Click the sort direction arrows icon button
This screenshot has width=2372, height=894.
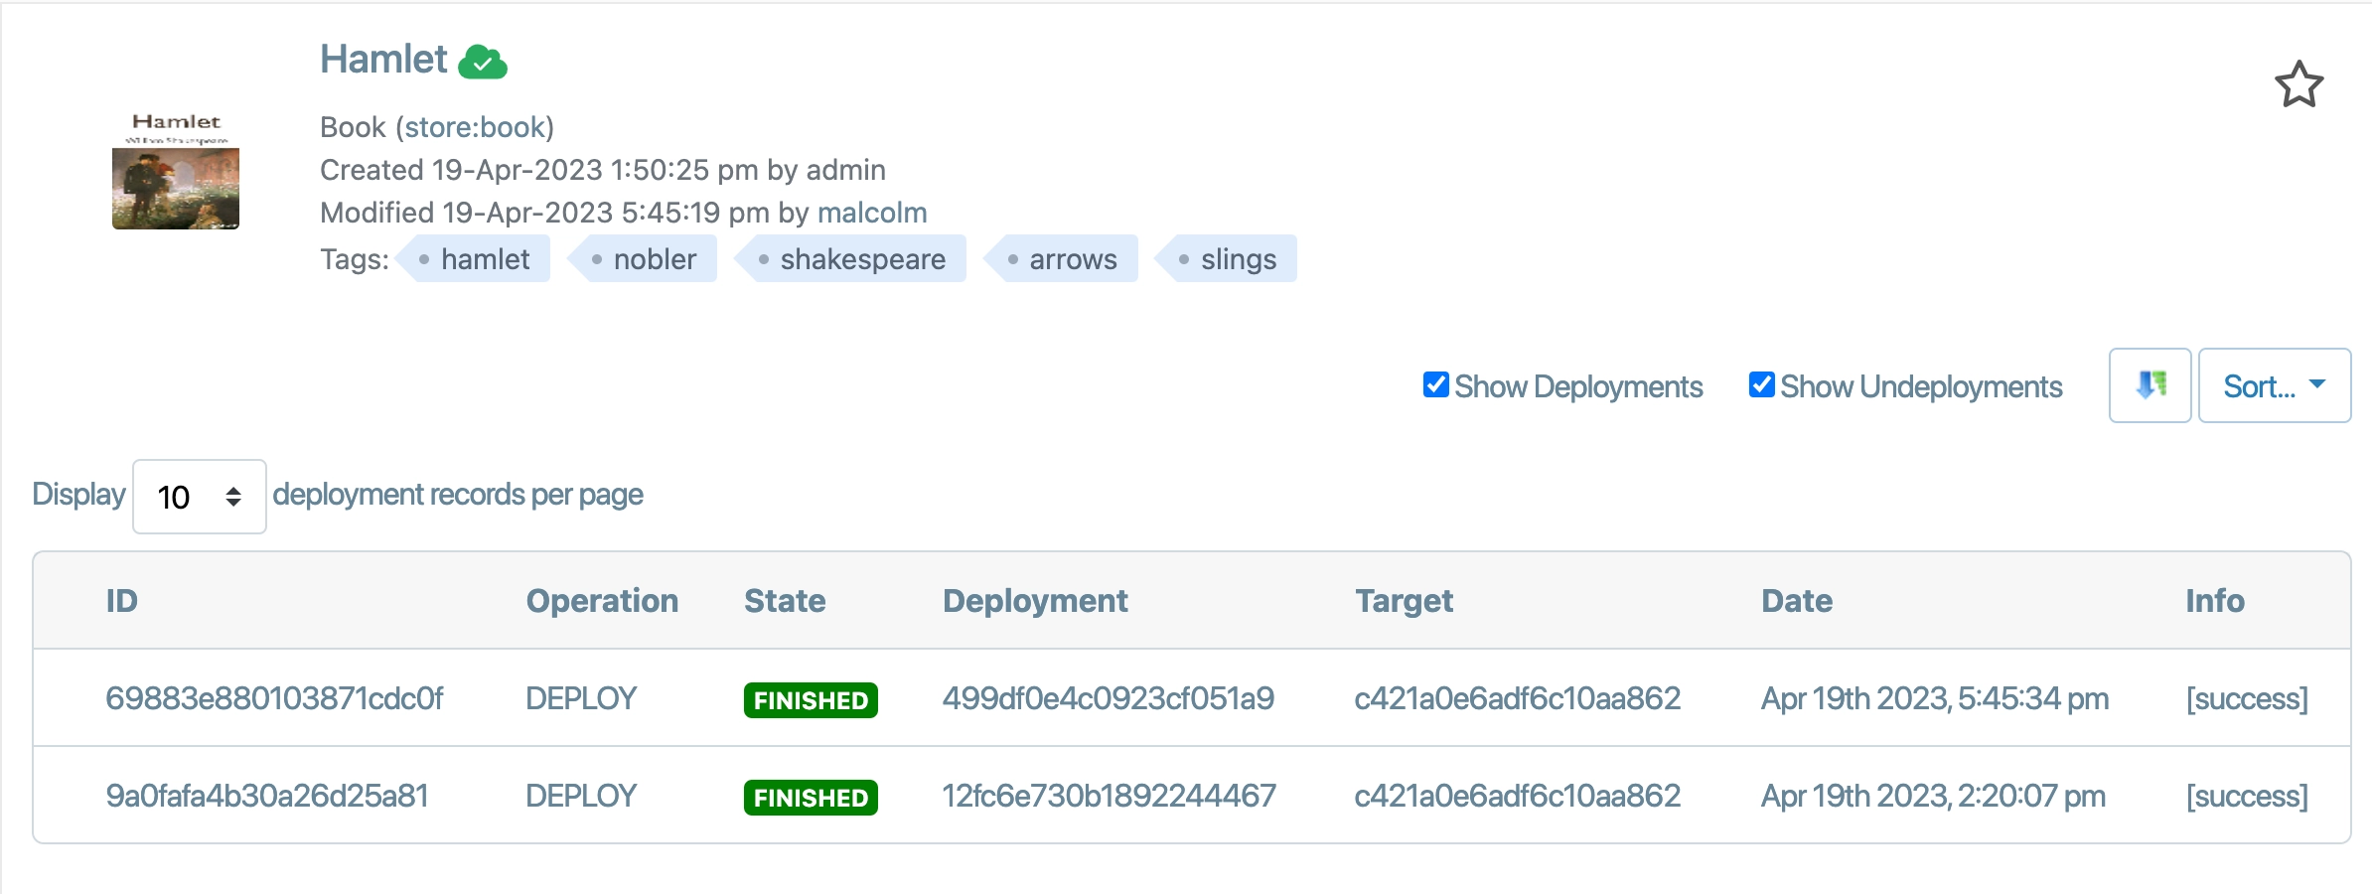coord(2150,385)
